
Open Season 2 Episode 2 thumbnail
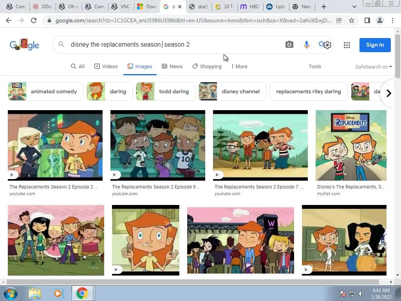[x=55, y=145]
